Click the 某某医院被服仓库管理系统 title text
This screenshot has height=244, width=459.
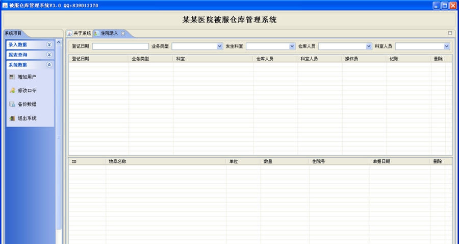point(229,20)
